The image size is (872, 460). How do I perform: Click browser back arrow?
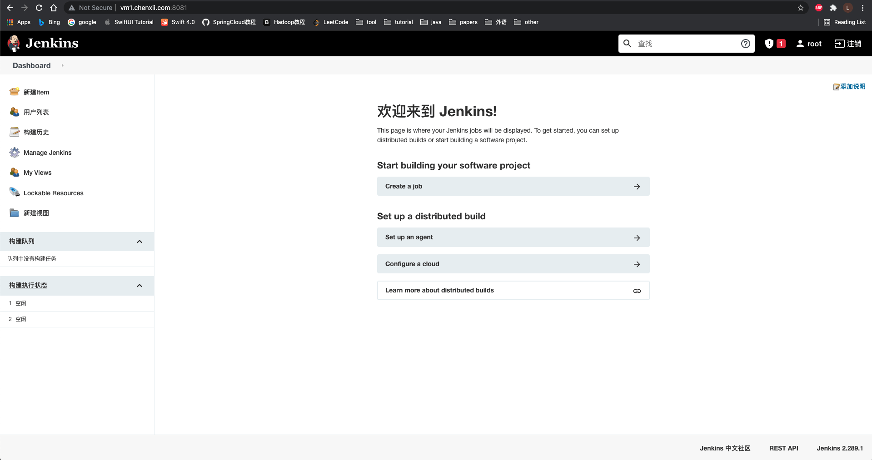click(x=10, y=8)
